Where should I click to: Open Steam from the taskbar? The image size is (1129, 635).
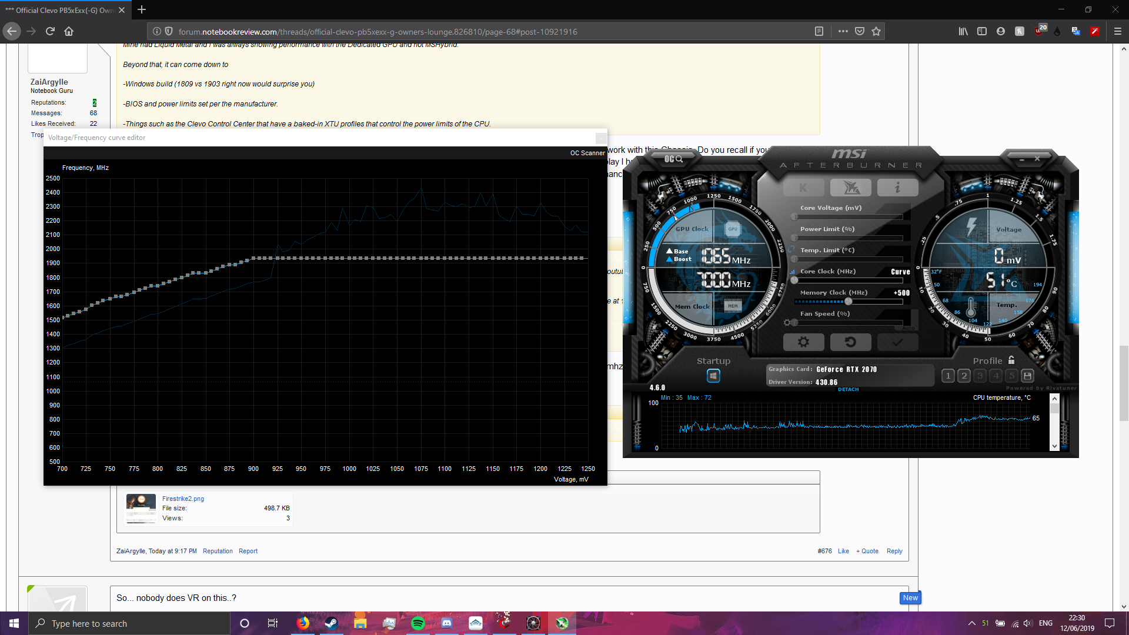point(331,623)
